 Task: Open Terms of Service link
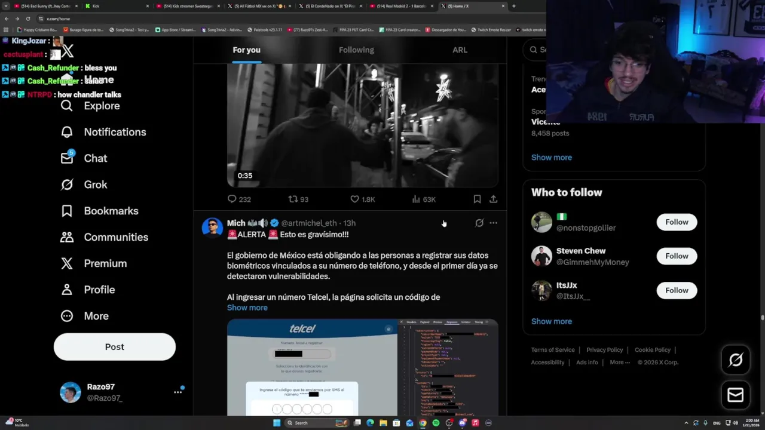pyautogui.click(x=553, y=350)
